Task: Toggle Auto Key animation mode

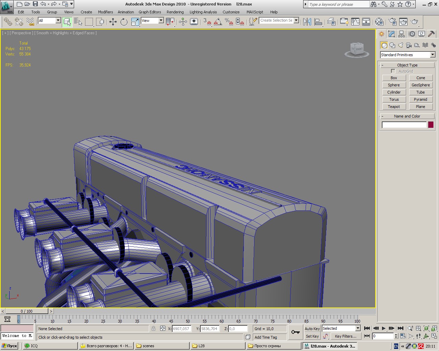Action: [x=312, y=328]
